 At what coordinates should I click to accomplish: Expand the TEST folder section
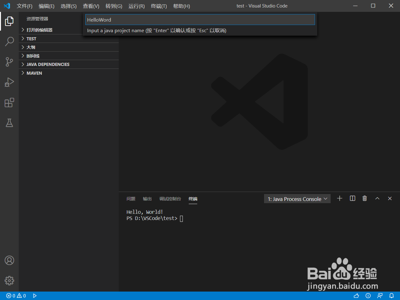(x=69, y=39)
